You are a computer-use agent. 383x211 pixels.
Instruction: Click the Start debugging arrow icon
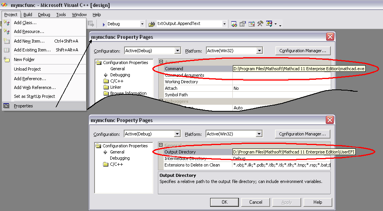tap(104, 24)
